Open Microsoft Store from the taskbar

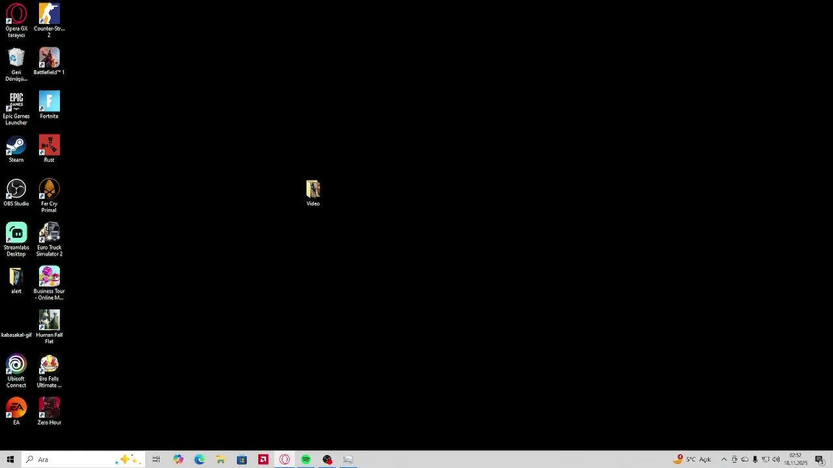242,460
